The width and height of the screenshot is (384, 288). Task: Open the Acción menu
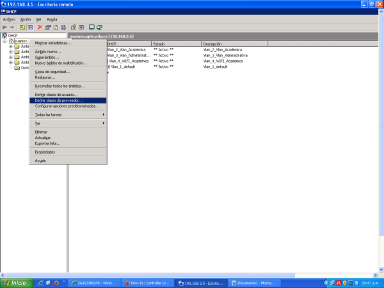(x=26, y=19)
